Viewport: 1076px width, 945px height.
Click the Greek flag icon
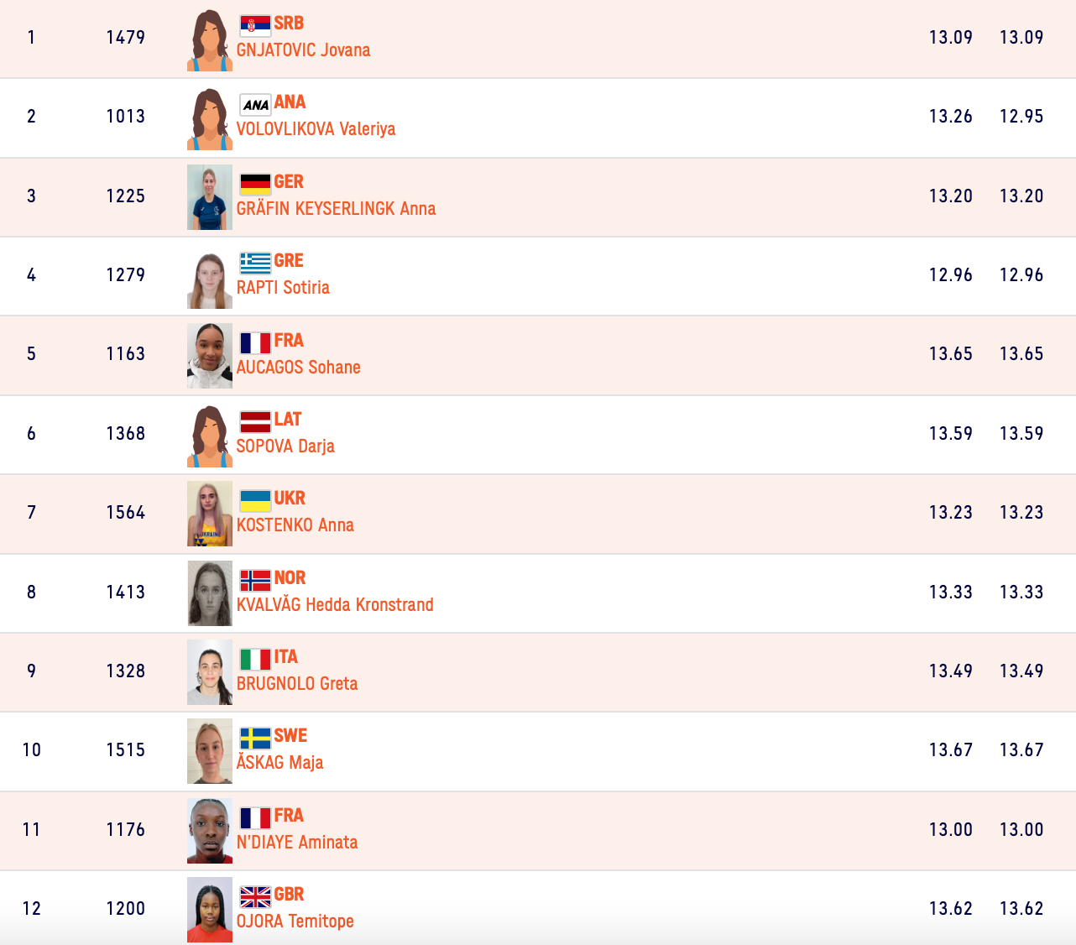255,263
